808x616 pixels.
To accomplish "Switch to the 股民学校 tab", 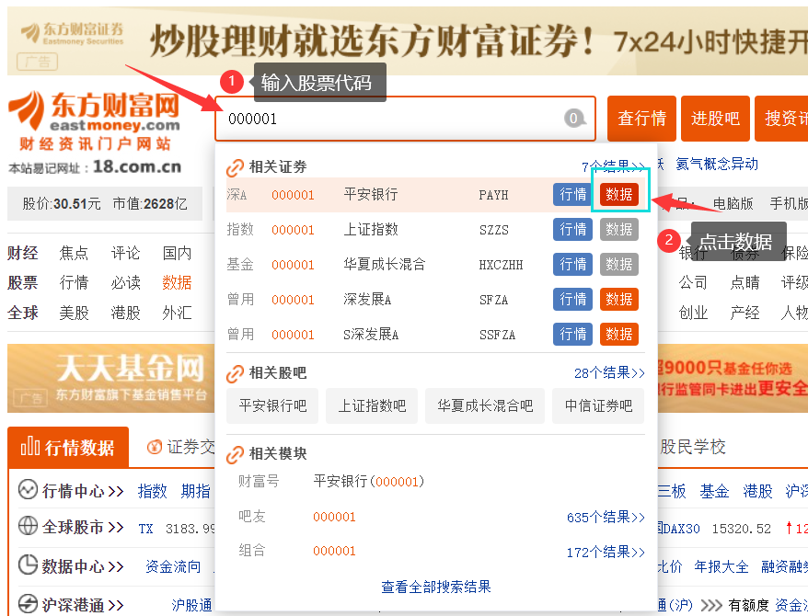I will 693,447.
